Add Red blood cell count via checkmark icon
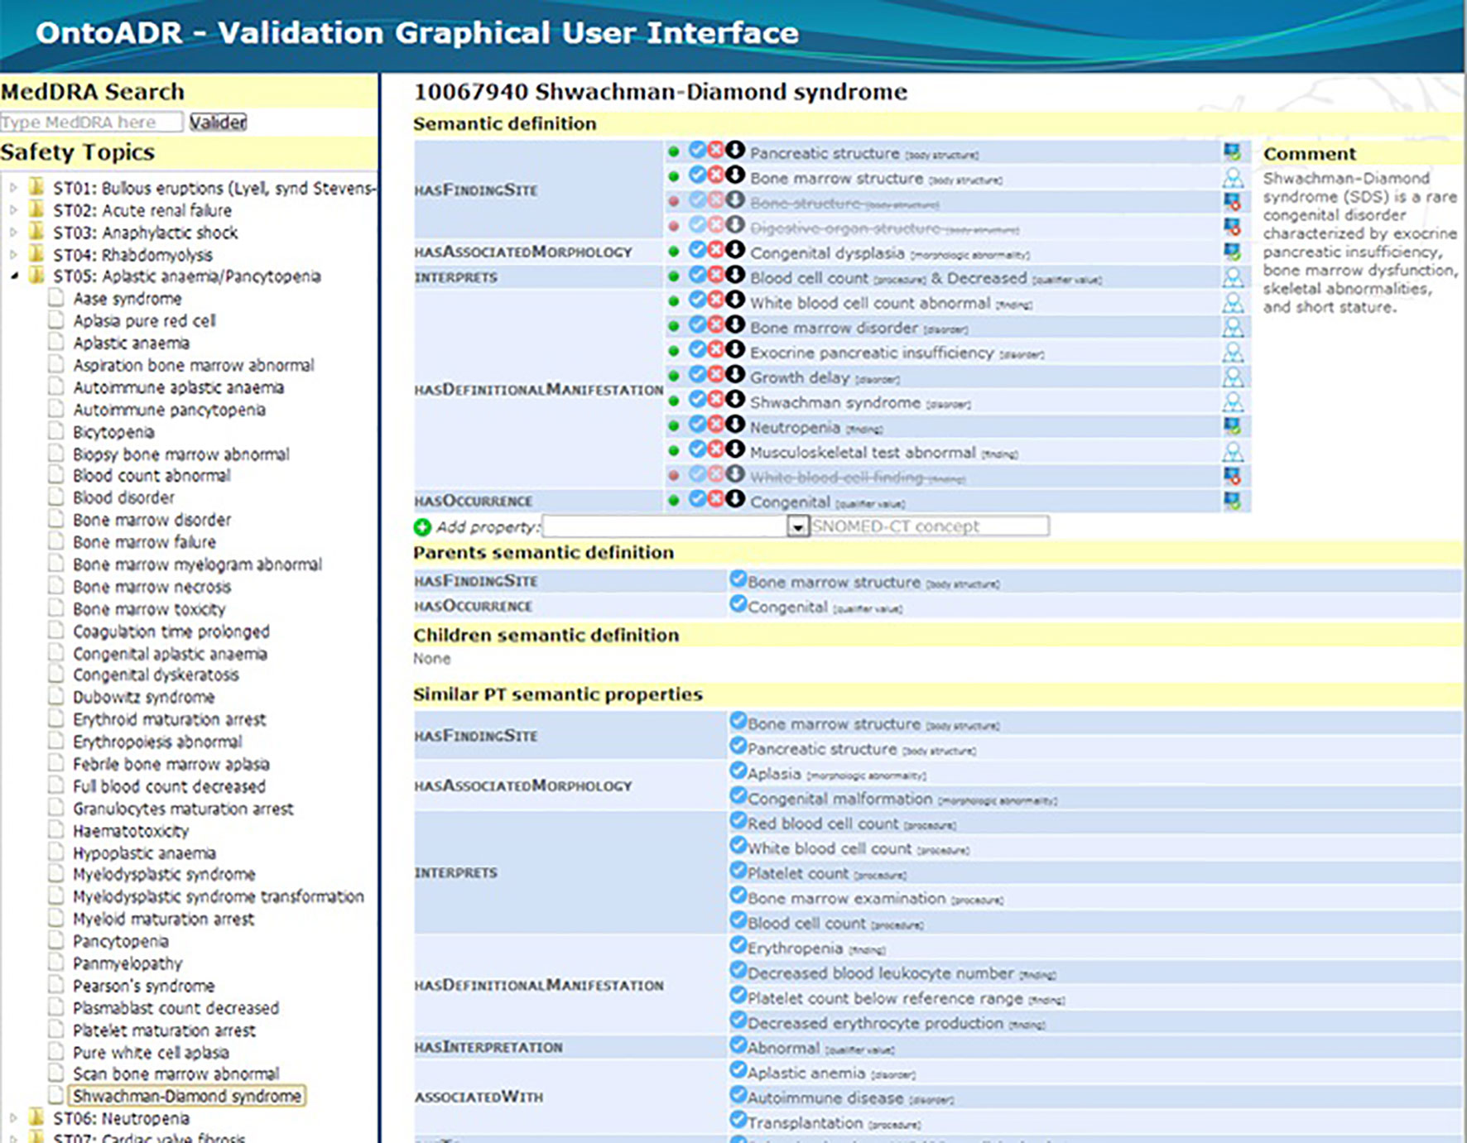 (x=738, y=821)
